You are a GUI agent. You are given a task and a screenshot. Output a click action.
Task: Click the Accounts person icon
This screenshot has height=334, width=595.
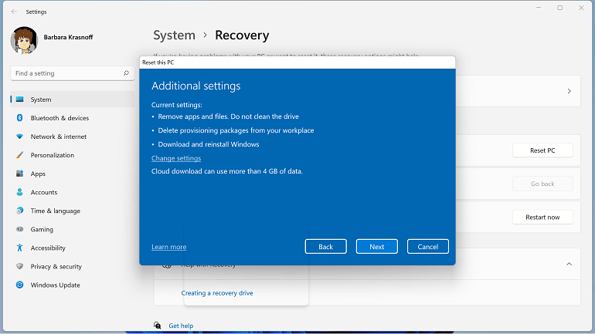pos(20,192)
